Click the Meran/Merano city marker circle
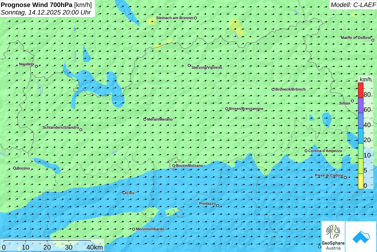 (145, 119)
